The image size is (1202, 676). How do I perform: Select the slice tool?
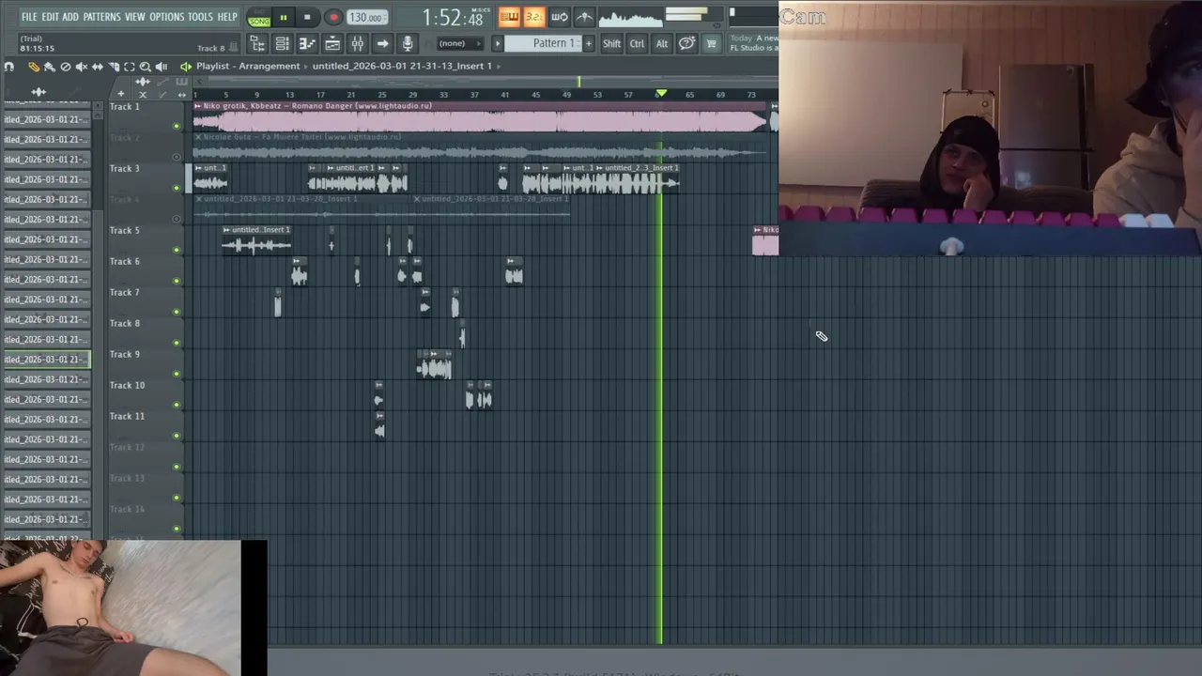tap(113, 67)
